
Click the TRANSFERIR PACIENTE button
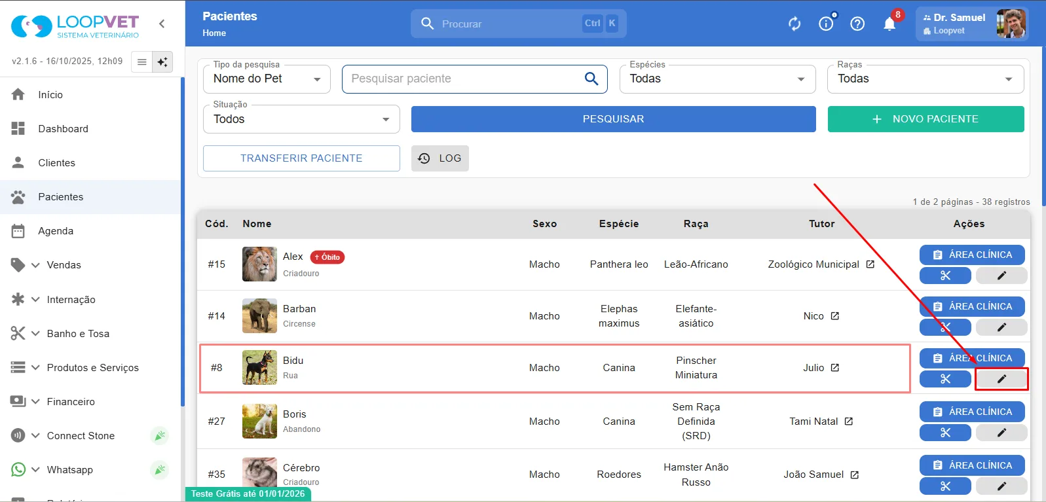(x=301, y=158)
